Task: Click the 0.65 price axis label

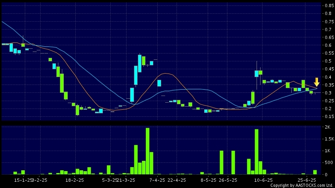Action: tap(329, 37)
